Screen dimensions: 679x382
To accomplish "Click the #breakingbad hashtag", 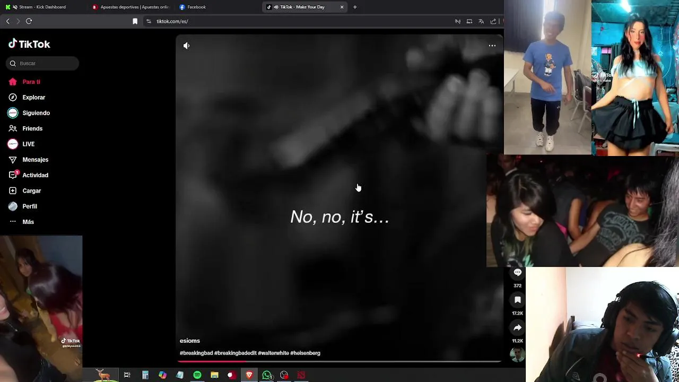I will (196, 353).
